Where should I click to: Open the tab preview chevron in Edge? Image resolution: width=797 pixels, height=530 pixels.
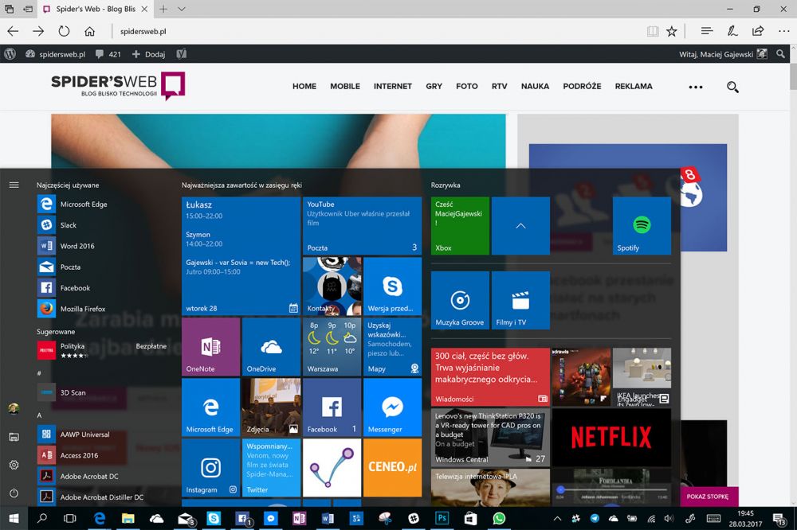point(182,9)
